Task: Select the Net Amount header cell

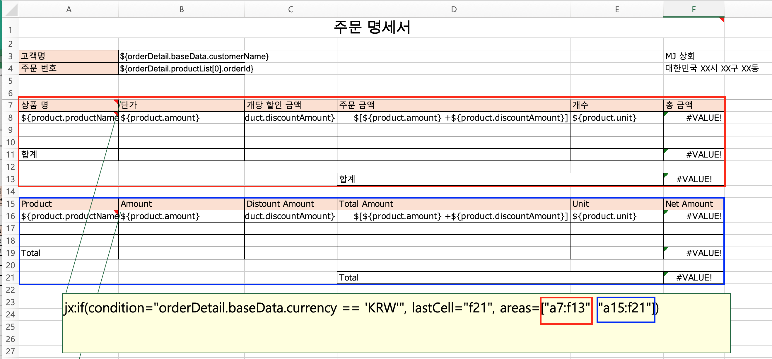Action: pyautogui.click(x=694, y=204)
